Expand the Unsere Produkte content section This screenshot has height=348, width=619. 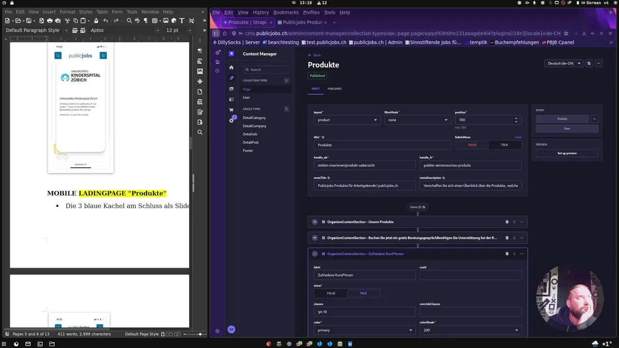pyautogui.click(x=315, y=222)
